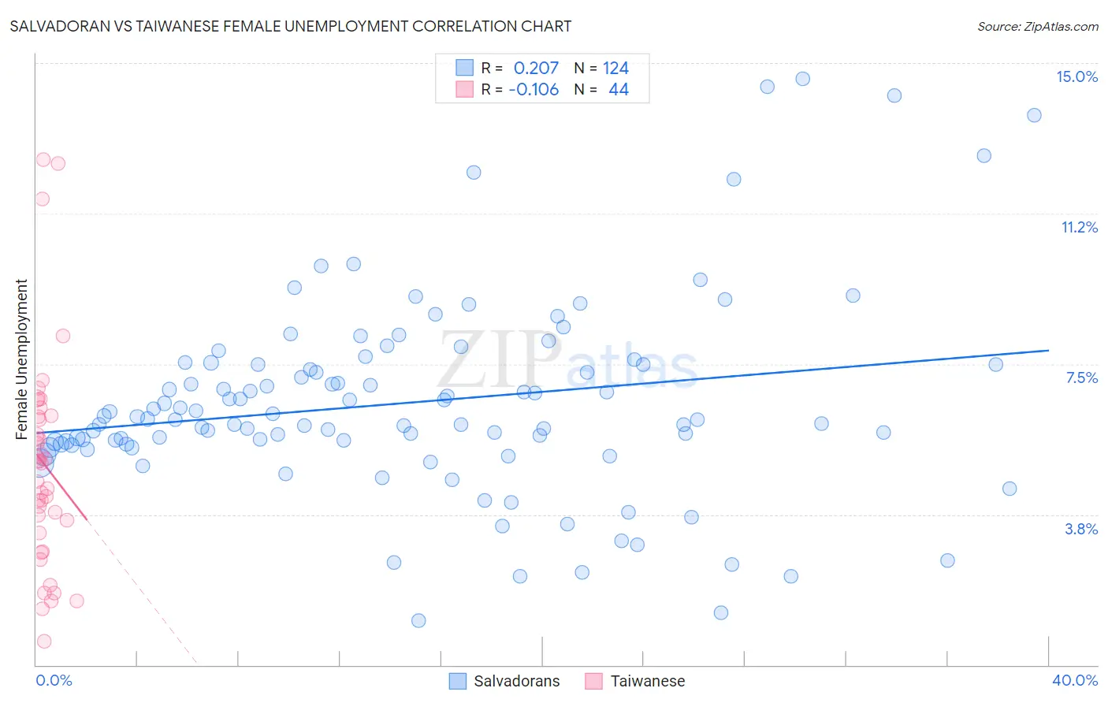The width and height of the screenshot is (1108, 703).
Task: Click the N = 124 value in legend
Action: click(601, 68)
